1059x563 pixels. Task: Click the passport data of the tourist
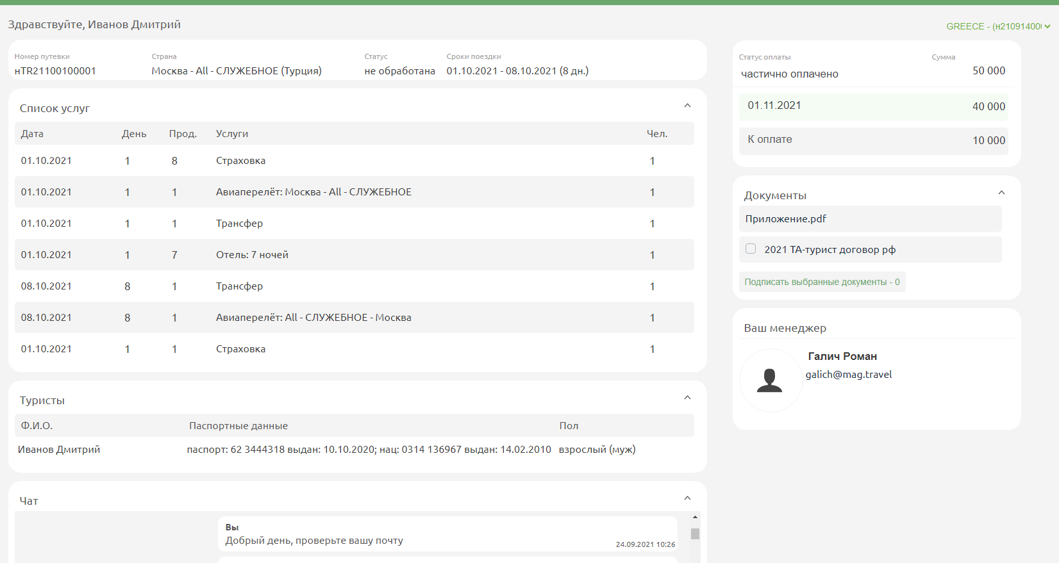(x=369, y=450)
